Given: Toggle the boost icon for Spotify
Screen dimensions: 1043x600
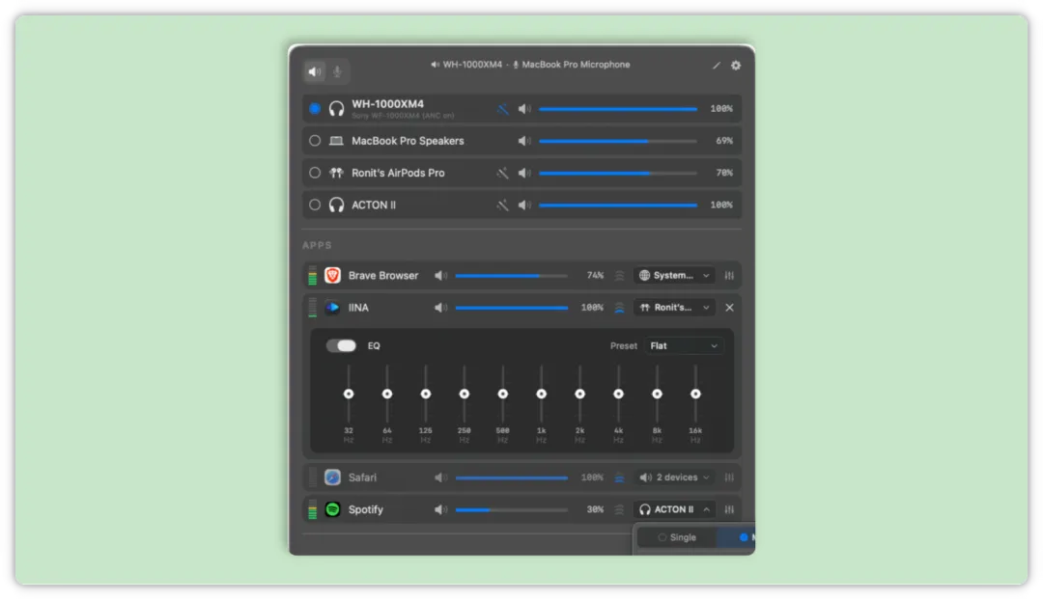Looking at the screenshot, I should pyautogui.click(x=619, y=509).
